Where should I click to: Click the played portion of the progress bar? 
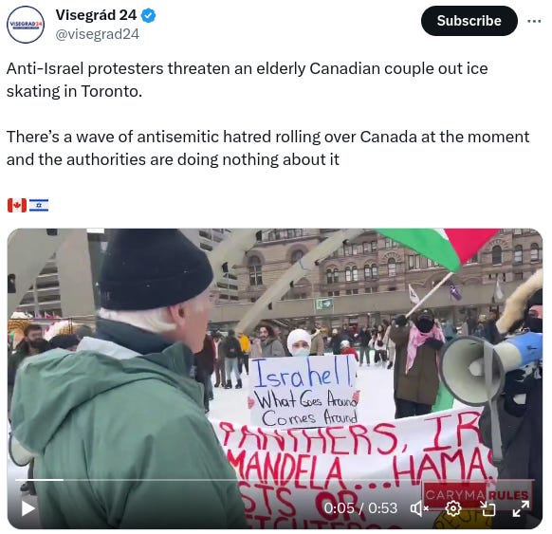tap(39, 479)
